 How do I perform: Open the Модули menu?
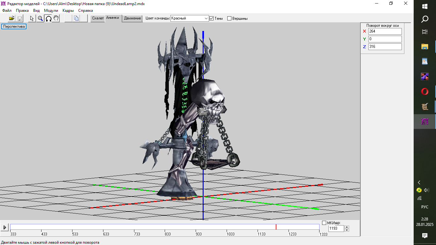pos(51,11)
